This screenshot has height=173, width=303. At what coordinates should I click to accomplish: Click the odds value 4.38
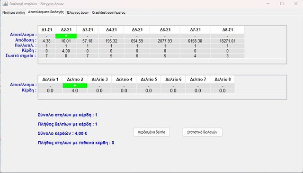pos(46,41)
